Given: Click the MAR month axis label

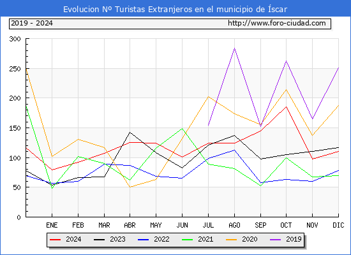Looking at the screenshot, I should point(104,225).
